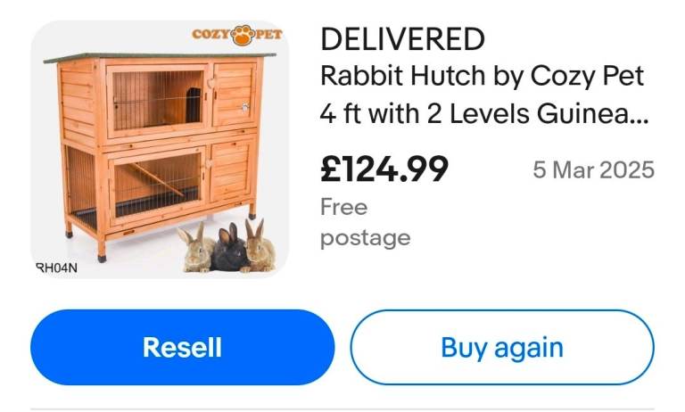
Task: Click the word COZY in the logo
Action: click(210, 34)
